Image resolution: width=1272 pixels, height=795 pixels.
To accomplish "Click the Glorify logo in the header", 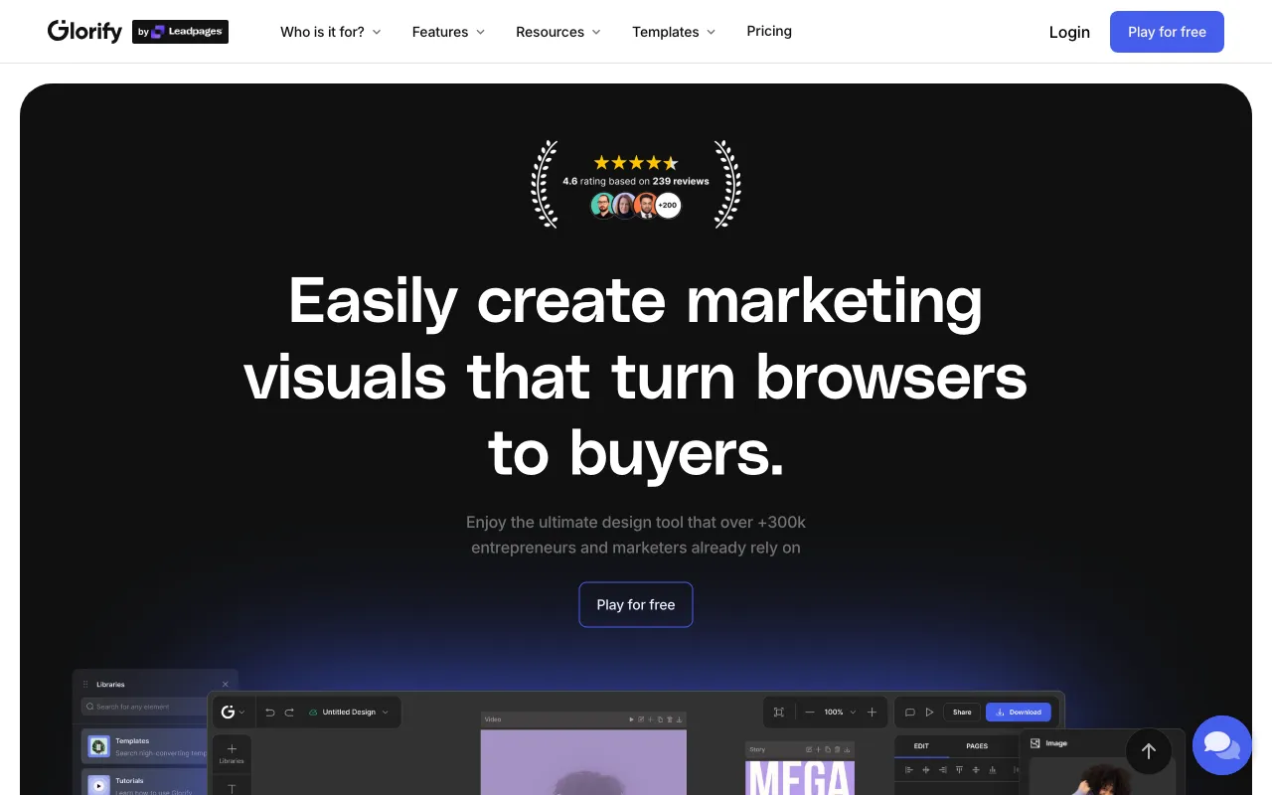I will [84, 32].
